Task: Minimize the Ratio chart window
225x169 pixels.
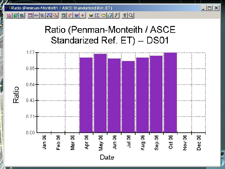Action: point(203,8)
